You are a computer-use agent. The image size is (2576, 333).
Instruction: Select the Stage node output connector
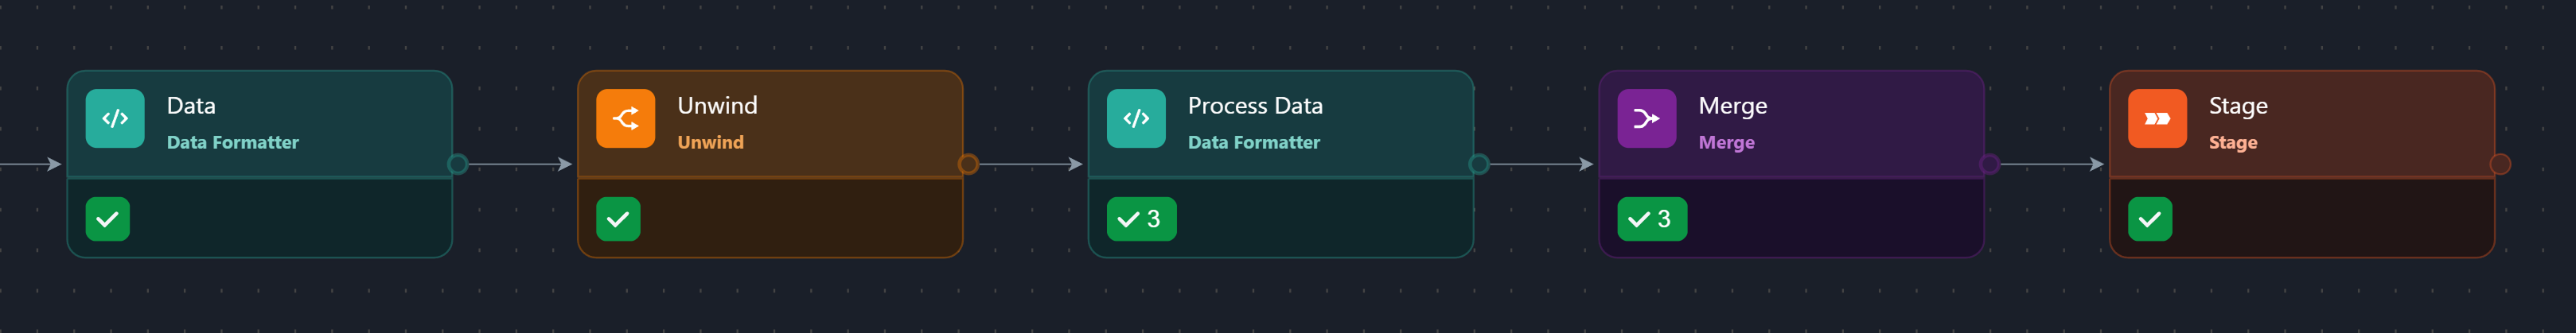click(2500, 164)
